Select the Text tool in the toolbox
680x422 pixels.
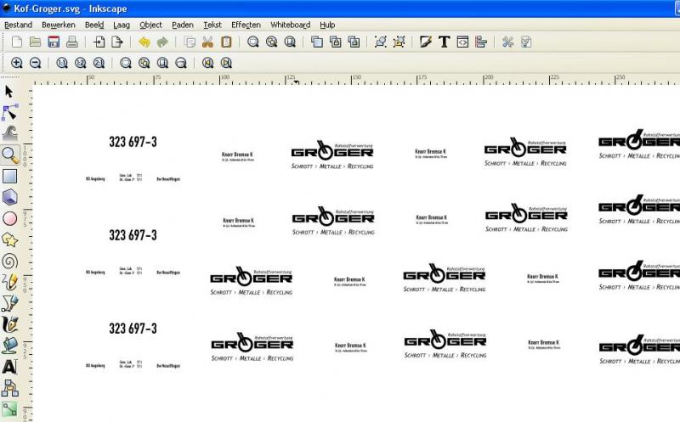9,367
